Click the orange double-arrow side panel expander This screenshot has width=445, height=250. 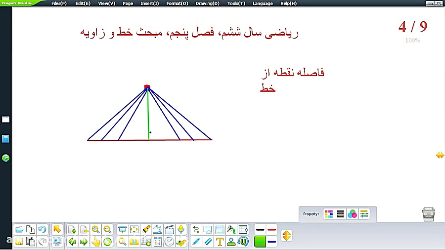(x=440, y=155)
